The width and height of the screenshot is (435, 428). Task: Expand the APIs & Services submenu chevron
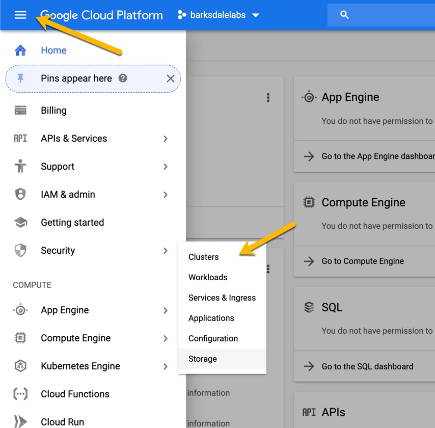click(166, 139)
